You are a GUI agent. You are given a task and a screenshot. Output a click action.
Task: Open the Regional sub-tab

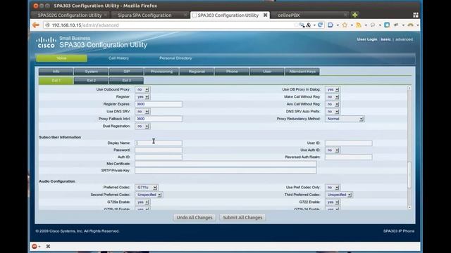pos(197,72)
